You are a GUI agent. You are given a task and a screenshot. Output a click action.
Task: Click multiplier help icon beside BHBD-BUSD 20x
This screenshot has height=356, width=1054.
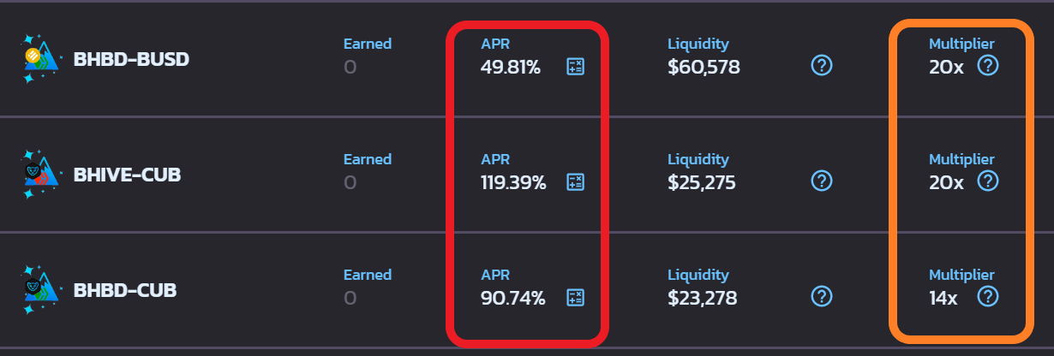click(988, 65)
